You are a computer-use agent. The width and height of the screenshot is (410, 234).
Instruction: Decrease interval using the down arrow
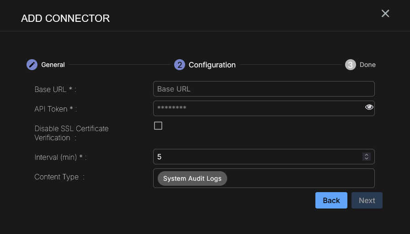pos(366,158)
